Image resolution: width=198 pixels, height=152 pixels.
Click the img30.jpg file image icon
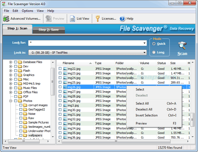65,110
